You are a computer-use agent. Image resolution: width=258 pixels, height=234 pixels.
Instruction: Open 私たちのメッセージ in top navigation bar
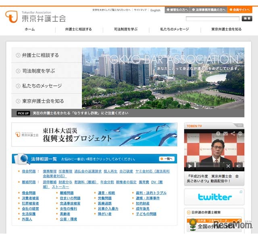pyautogui.click(x=175, y=29)
